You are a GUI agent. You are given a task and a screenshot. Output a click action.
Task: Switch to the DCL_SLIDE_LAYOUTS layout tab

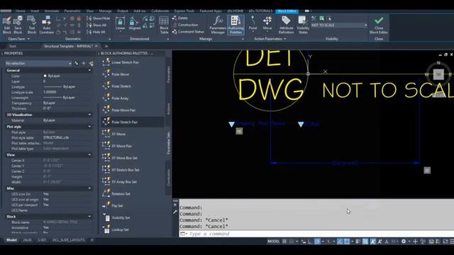(x=69, y=240)
